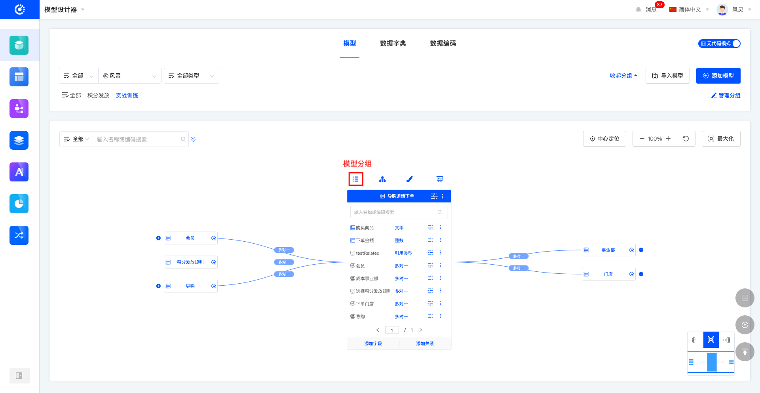Click the model name search input field

[x=138, y=139]
